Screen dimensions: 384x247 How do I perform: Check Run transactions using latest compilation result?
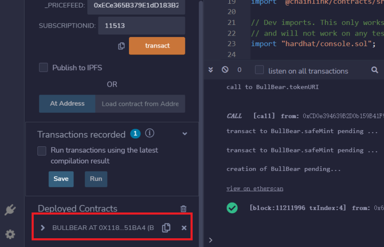[x=42, y=151]
